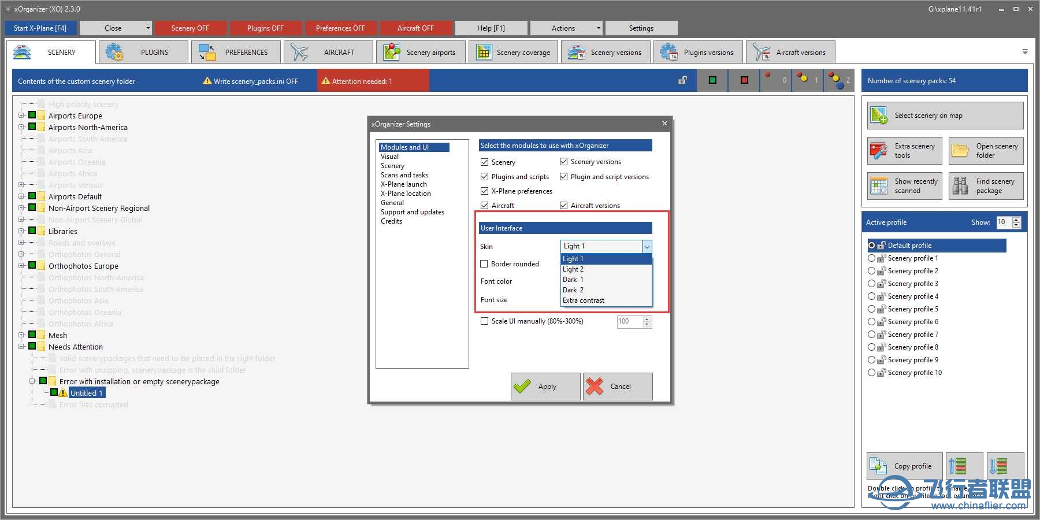Expand the Libraries tree node

pyautogui.click(x=21, y=231)
